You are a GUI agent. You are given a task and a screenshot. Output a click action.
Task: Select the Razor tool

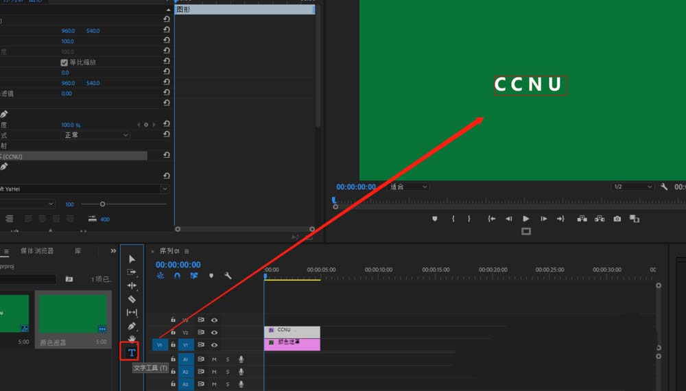pos(132,299)
